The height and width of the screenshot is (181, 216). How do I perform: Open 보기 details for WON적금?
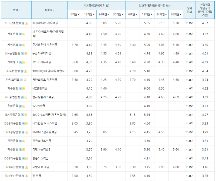(190, 106)
